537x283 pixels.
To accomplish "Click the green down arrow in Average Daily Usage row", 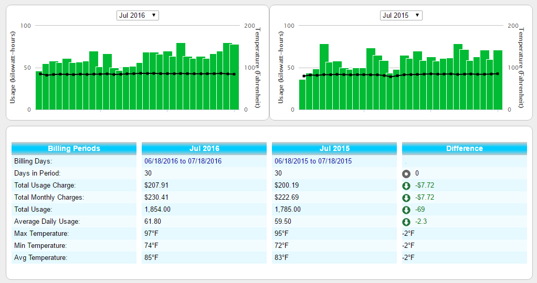I will (x=406, y=222).
